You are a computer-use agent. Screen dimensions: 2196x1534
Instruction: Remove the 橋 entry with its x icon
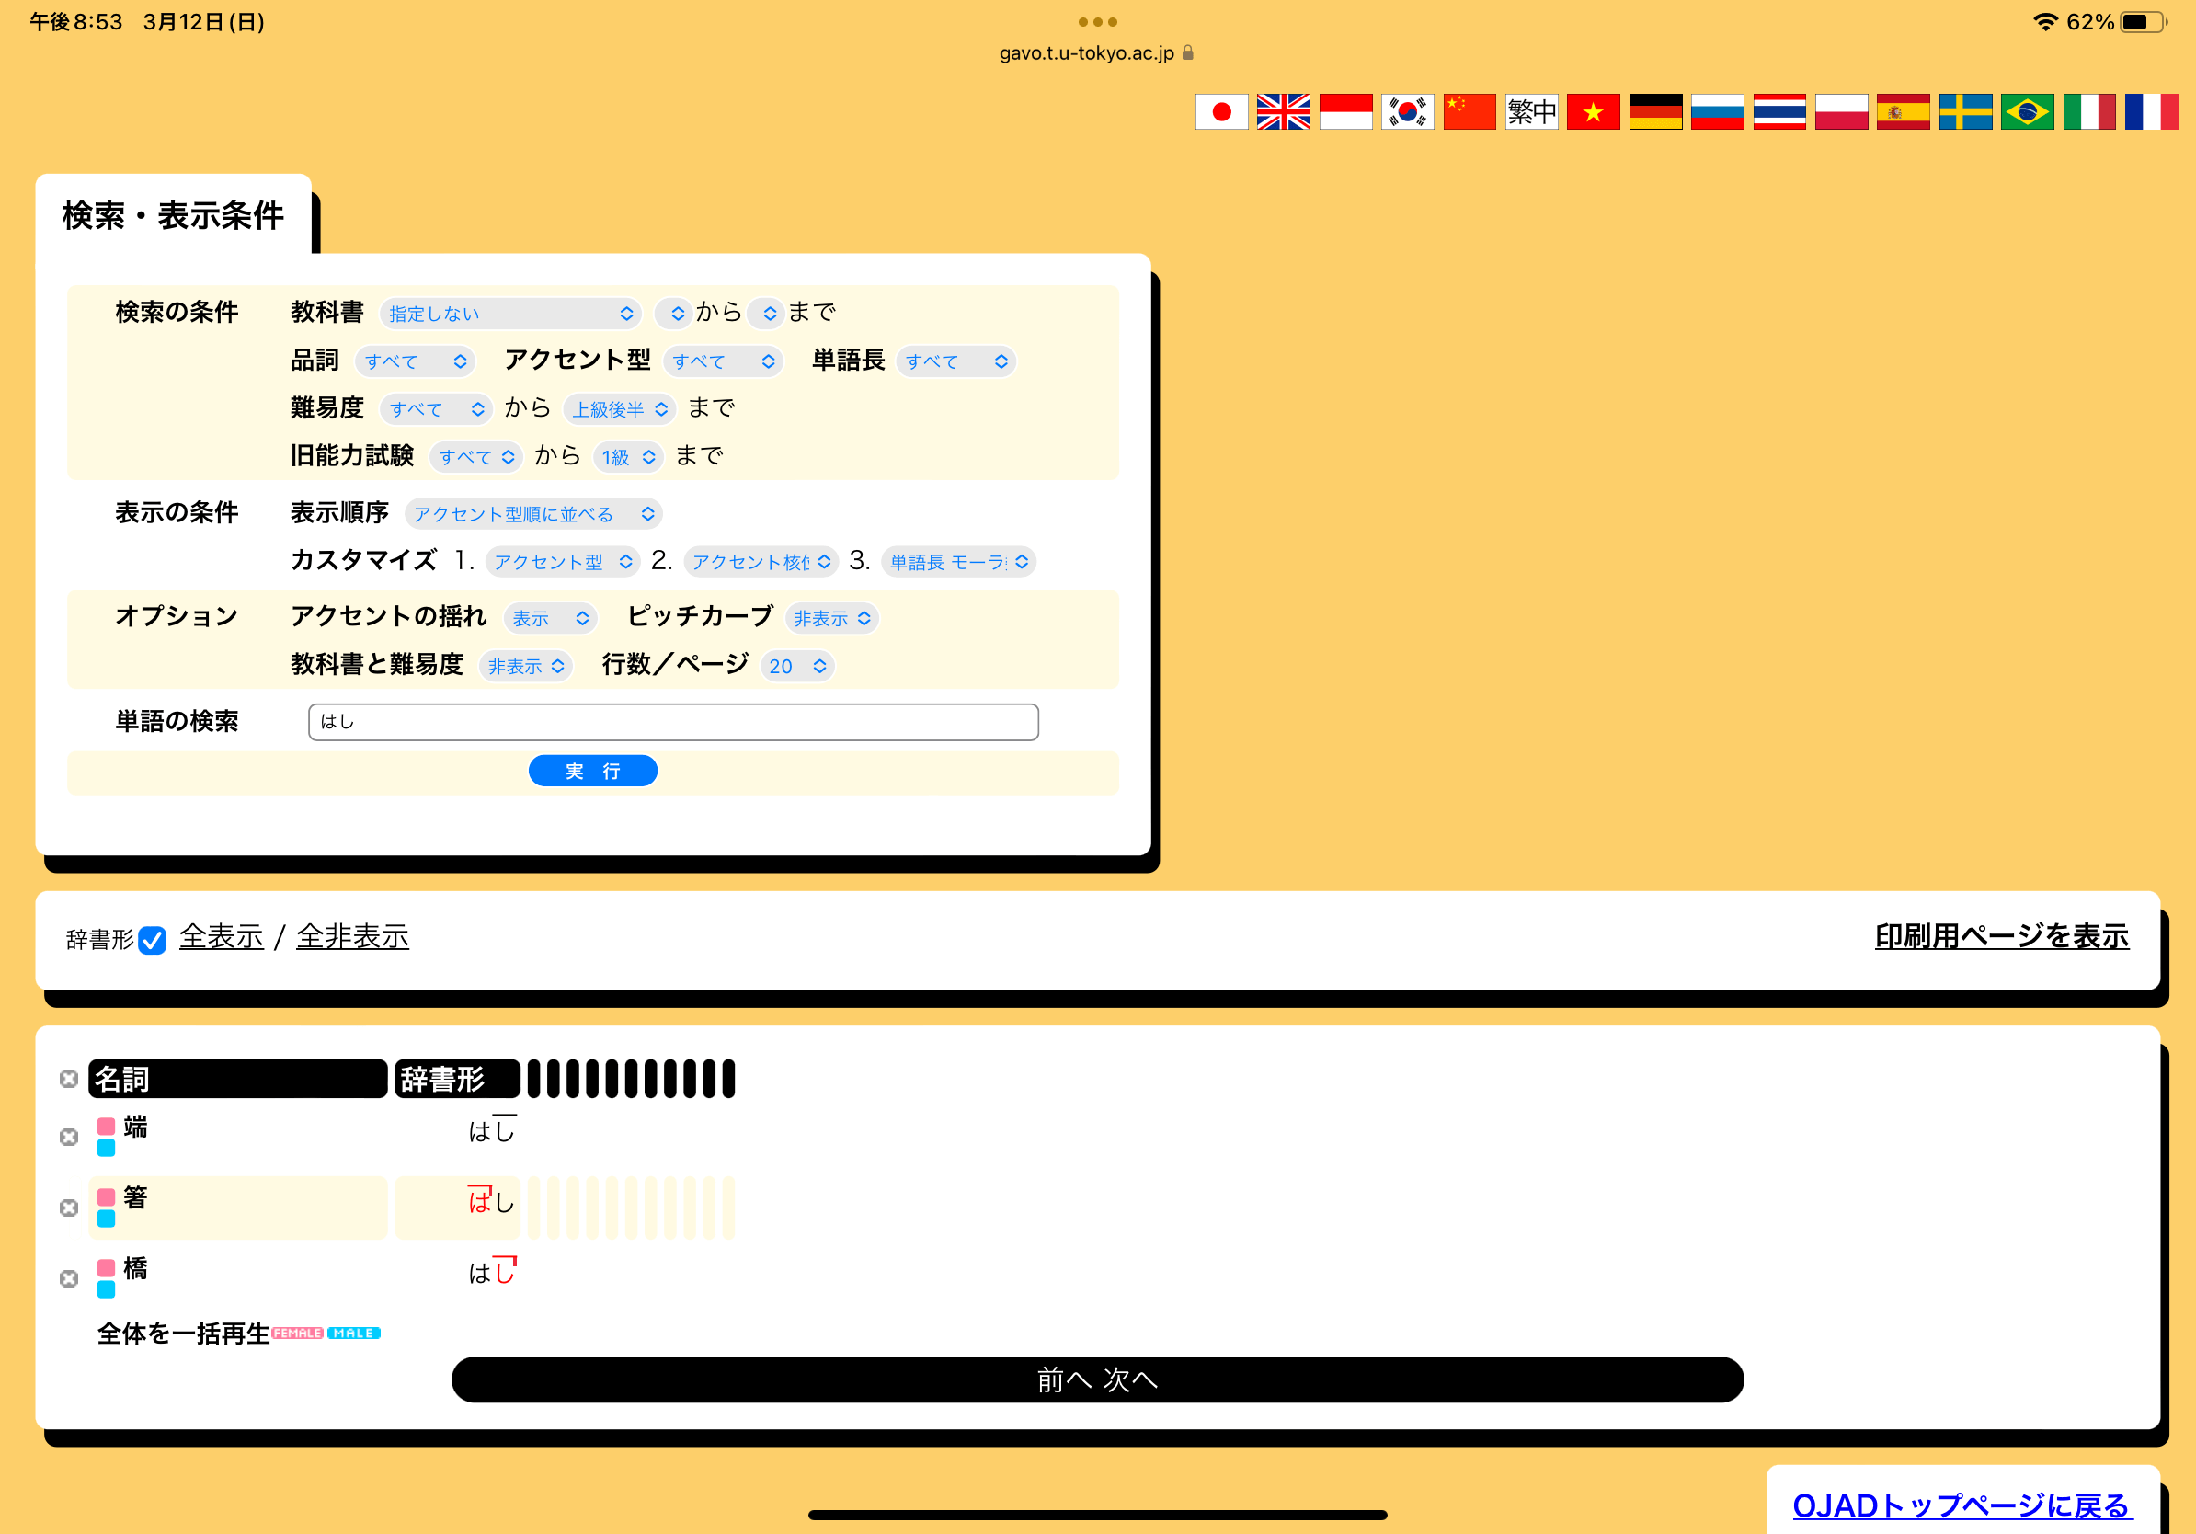[x=68, y=1278]
